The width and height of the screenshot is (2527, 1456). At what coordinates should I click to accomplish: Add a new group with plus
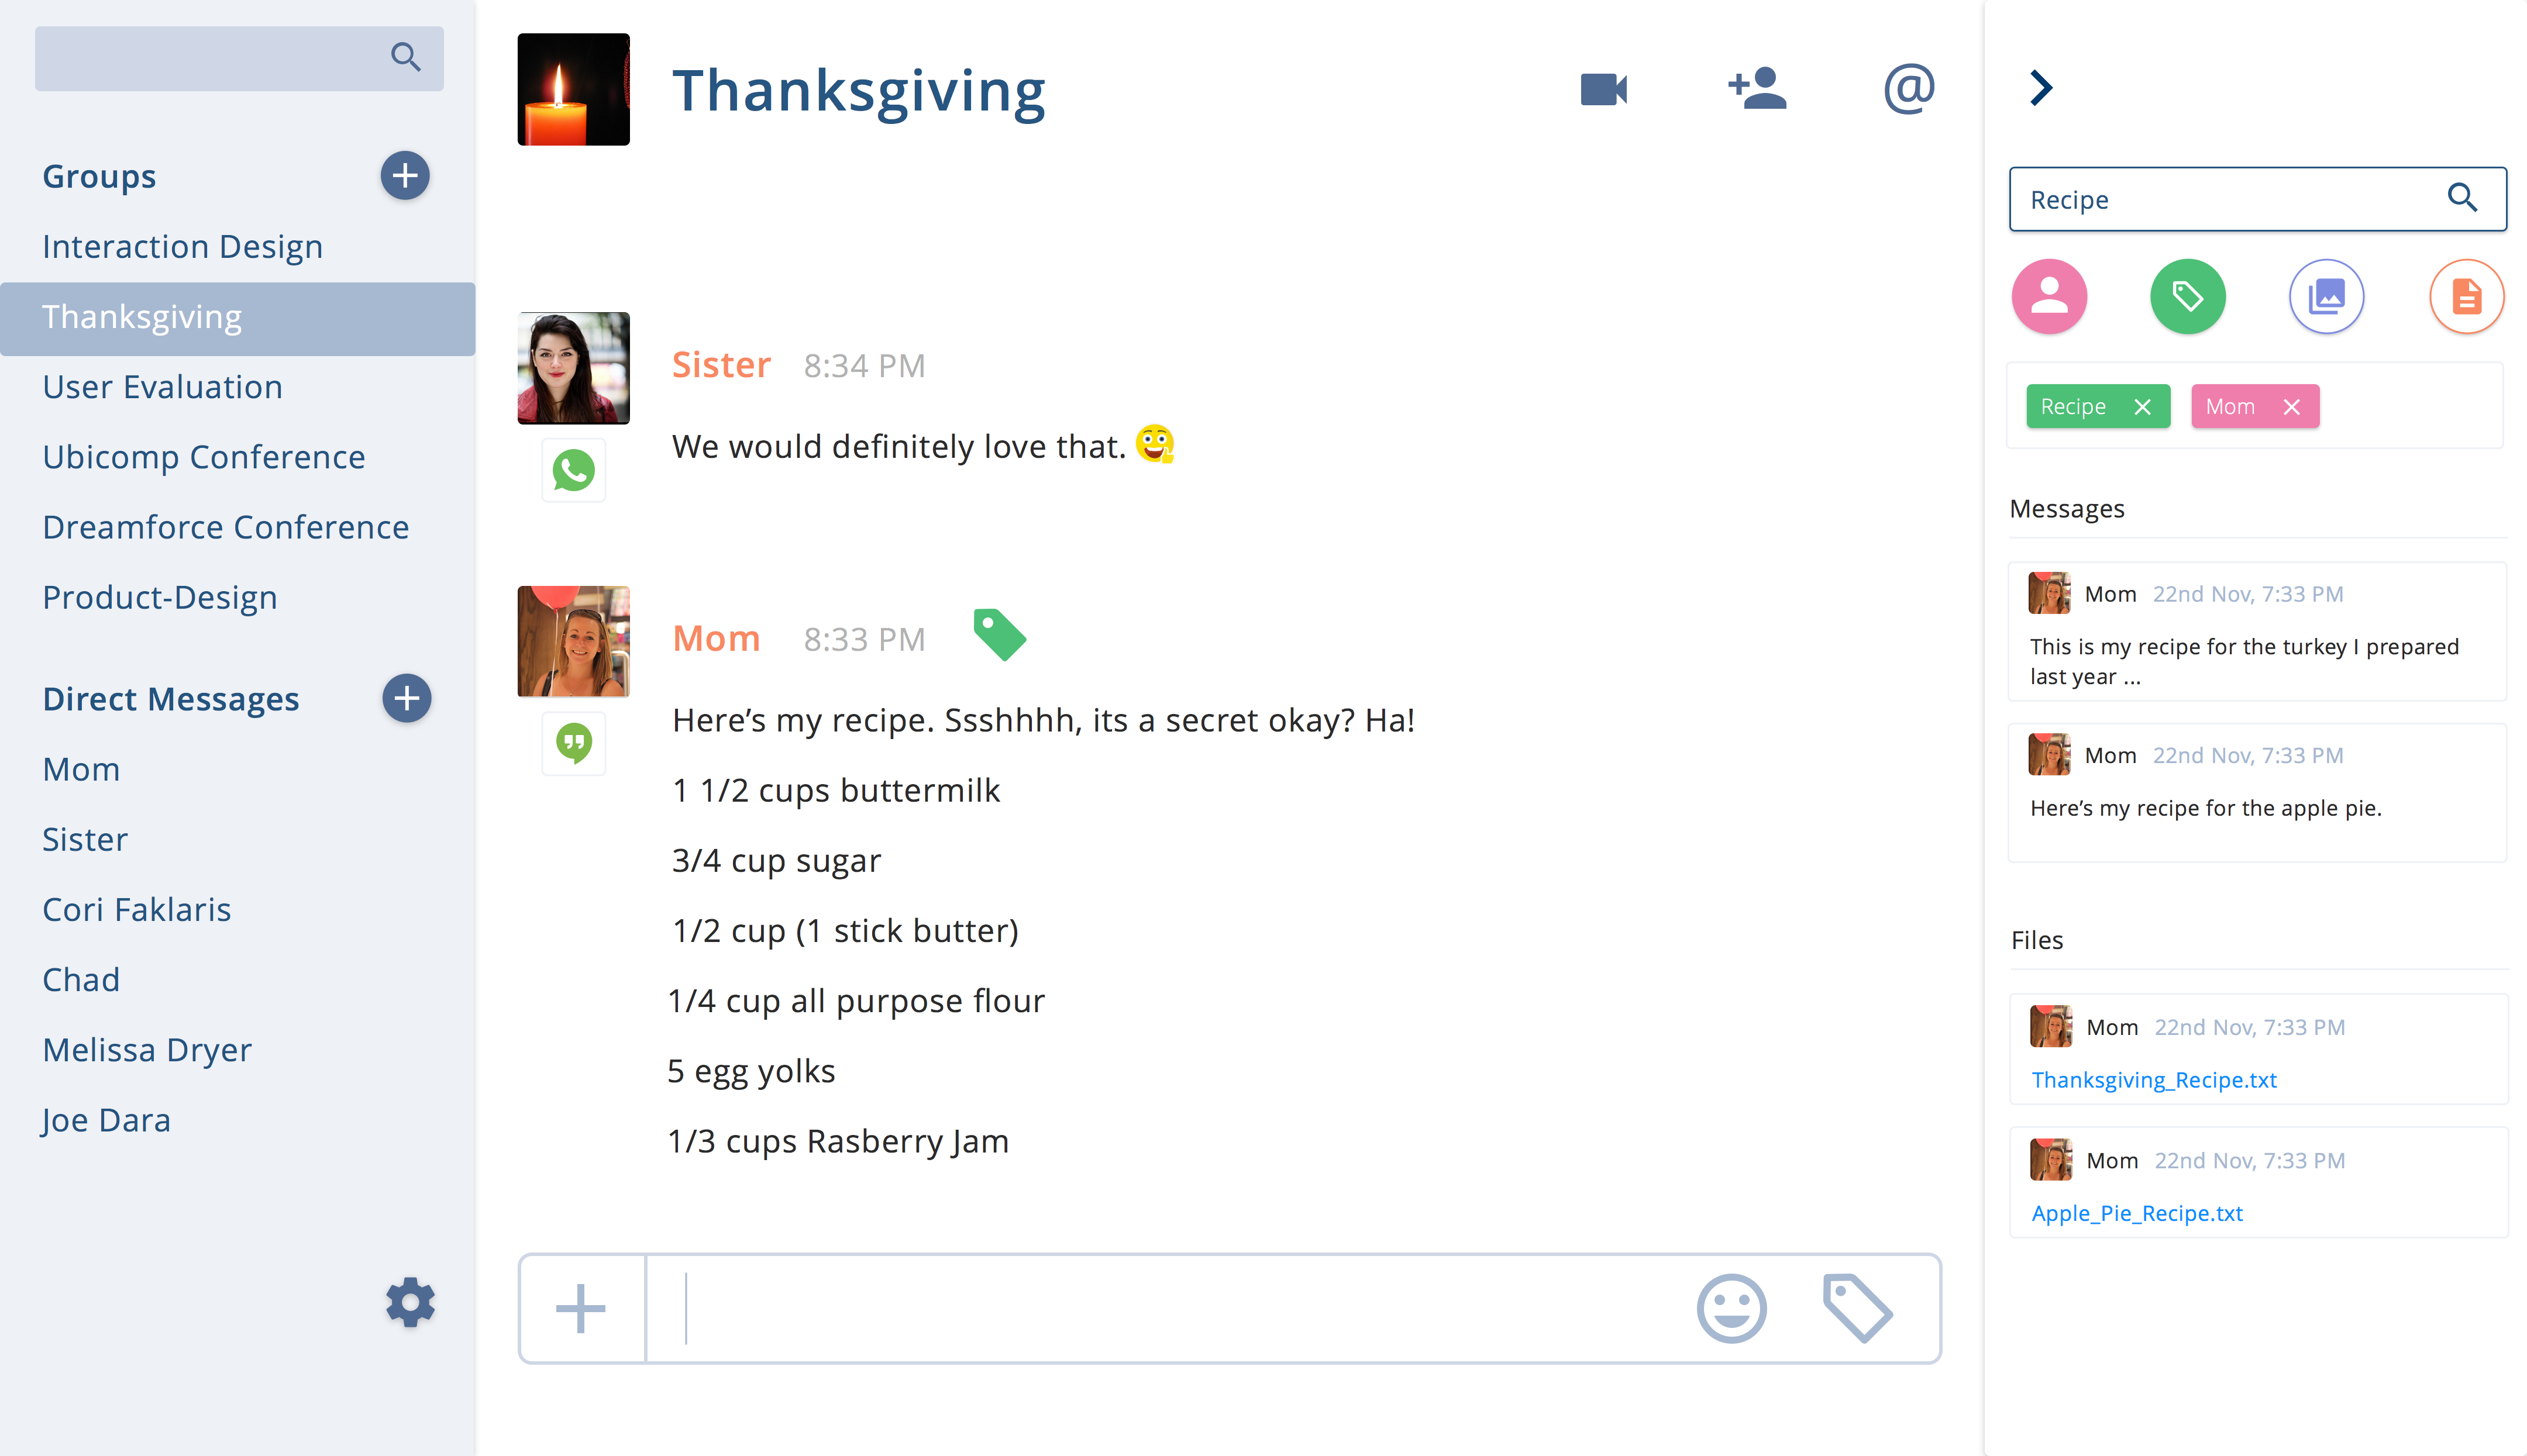405,176
